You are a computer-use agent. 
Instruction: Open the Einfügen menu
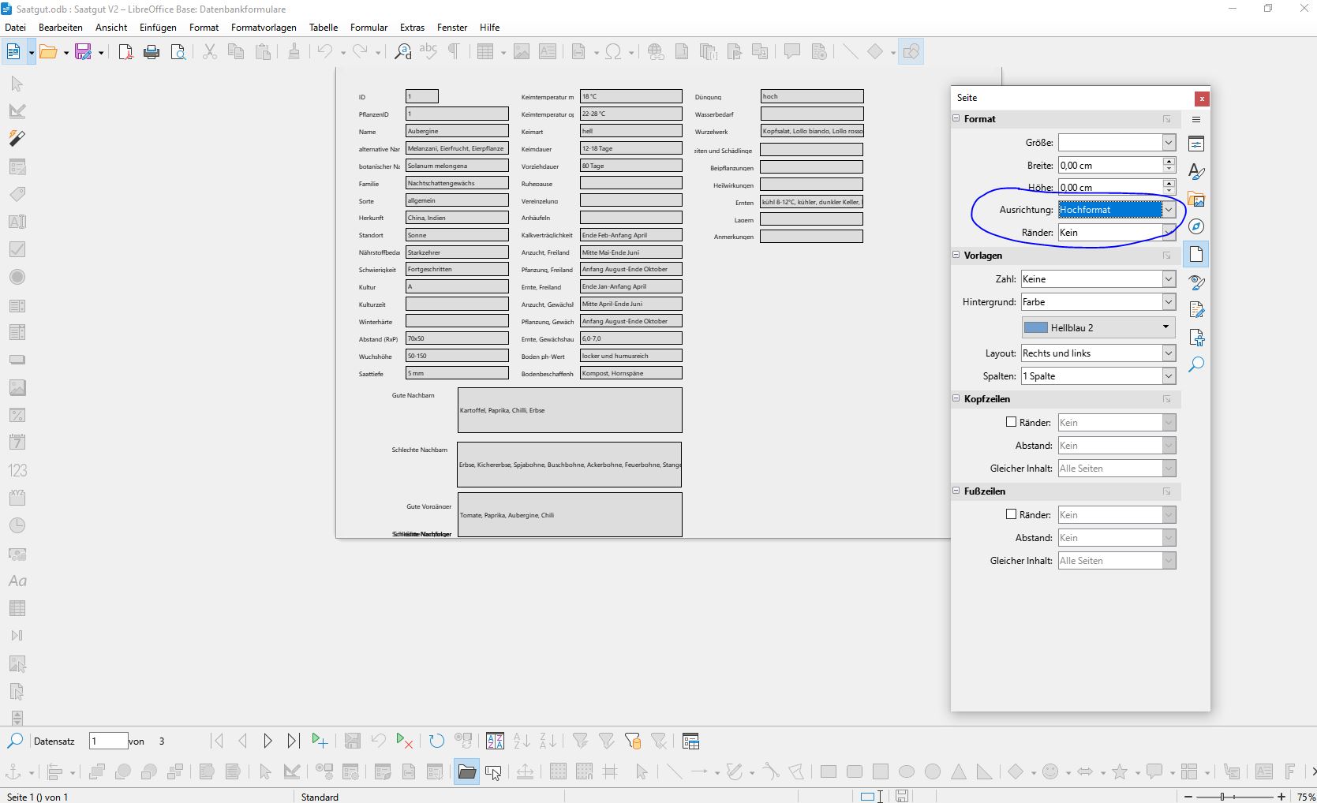(x=158, y=27)
